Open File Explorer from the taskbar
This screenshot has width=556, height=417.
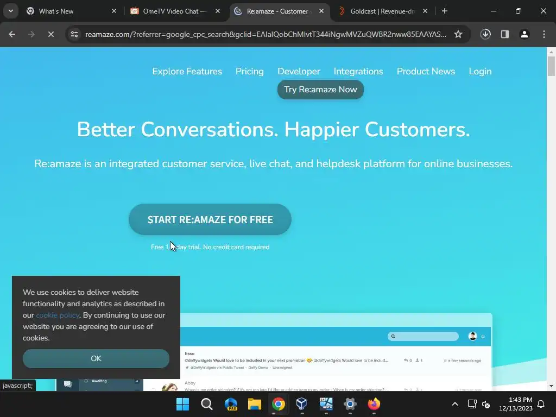tap(255, 404)
